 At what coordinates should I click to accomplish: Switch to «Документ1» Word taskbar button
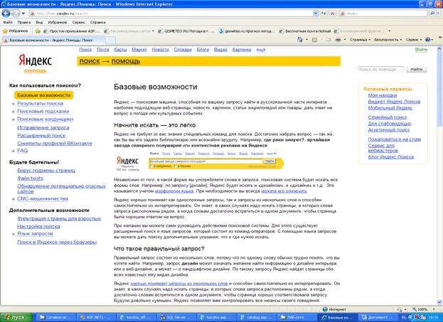[x=378, y=318]
